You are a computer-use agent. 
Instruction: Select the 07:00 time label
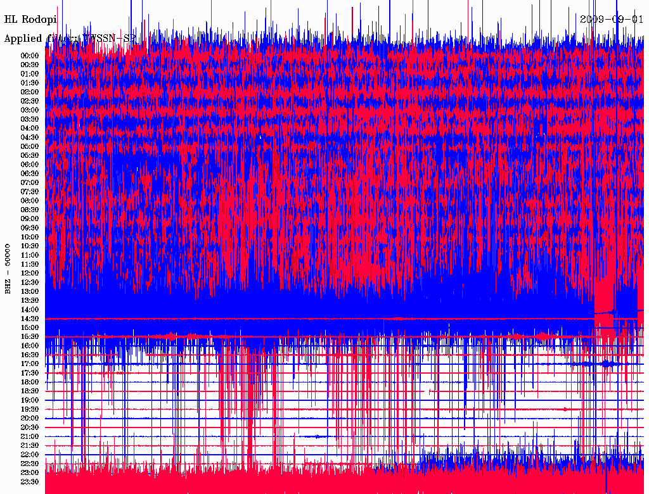30,183
